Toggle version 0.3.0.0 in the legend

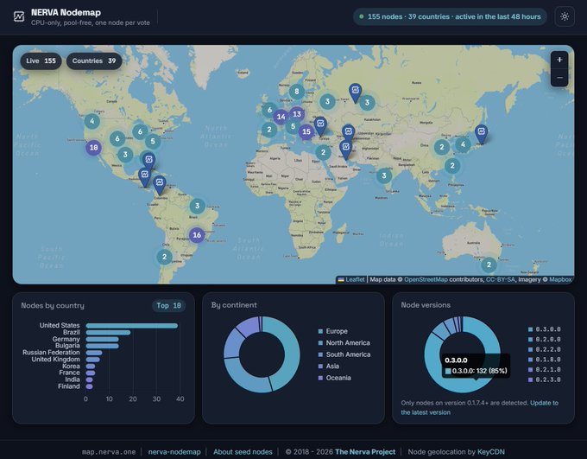coord(545,329)
